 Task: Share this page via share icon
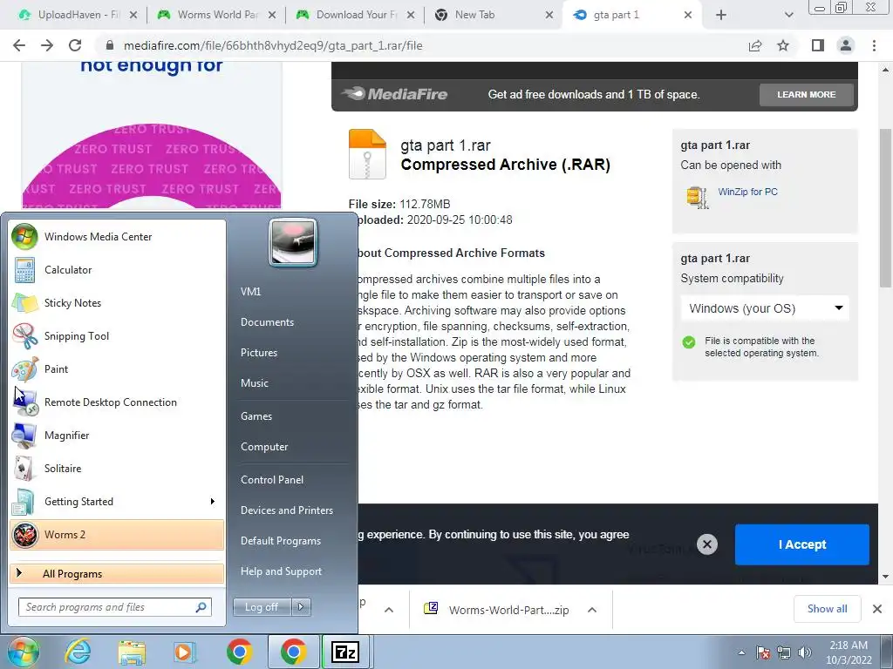coord(755,45)
